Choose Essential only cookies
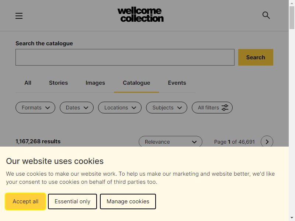Viewport: 295px width, 221px height. [x=72, y=201]
